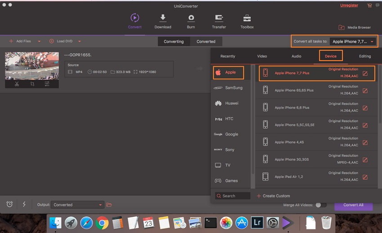This screenshot has height=233, width=382.
Task: Open video effects adjustment sliders icon
Action: [47, 84]
